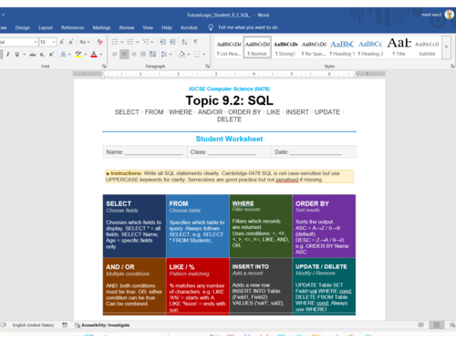Toggle show paragraph marks
Viewport: 456px width, 342px height.
(196, 42)
